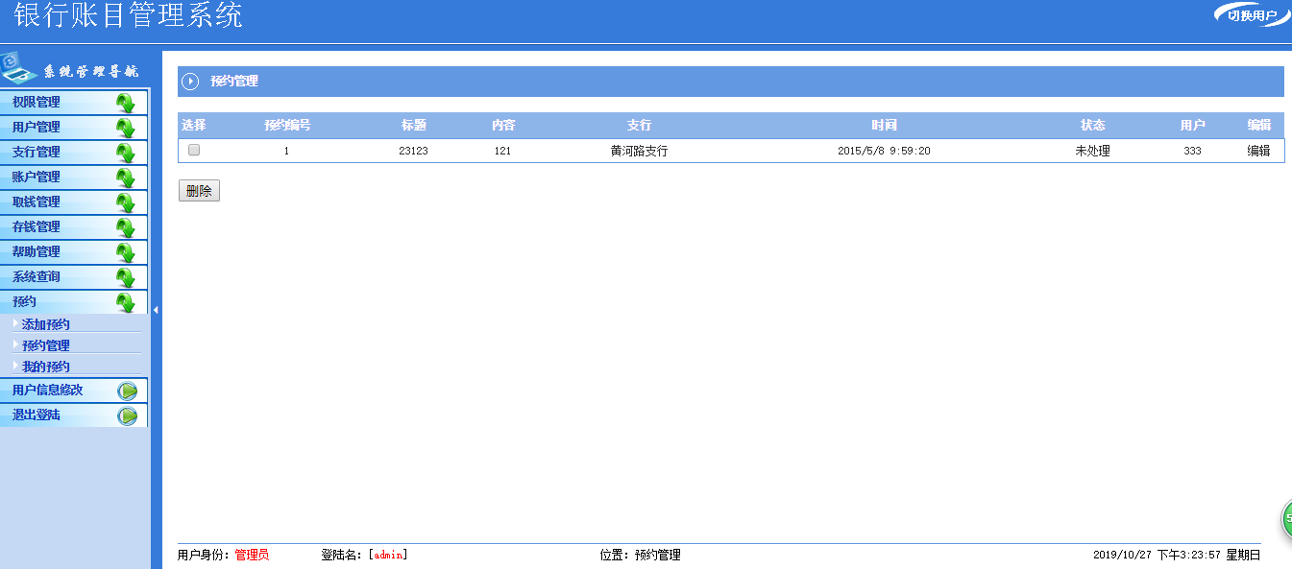The image size is (1292, 569).
Task: Tick the checkbox for appointment row 1
Action: point(194,151)
